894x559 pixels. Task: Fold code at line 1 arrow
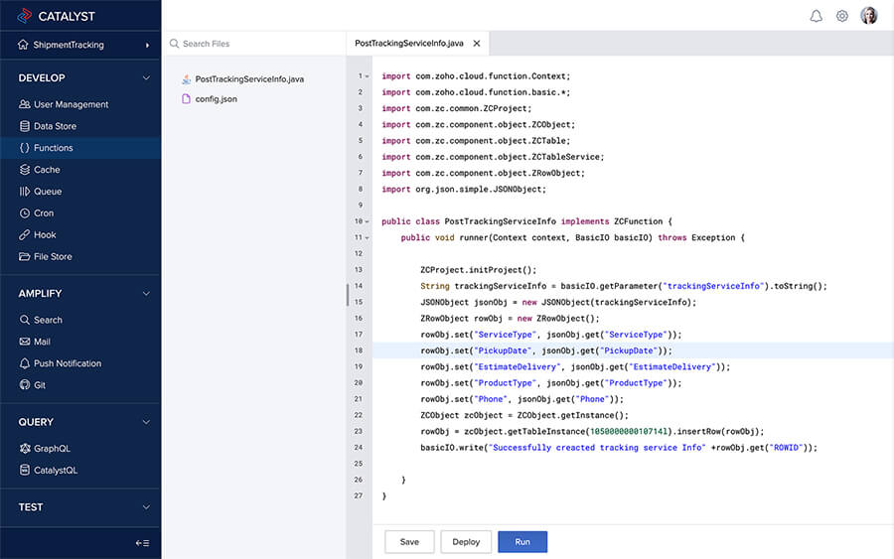pos(368,76)
